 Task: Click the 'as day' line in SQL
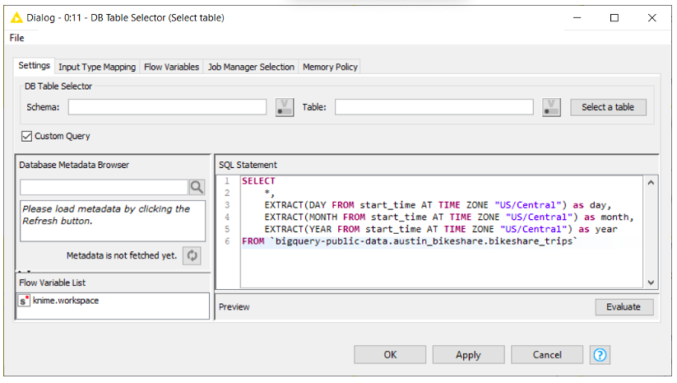pyautogui.click(x=438, y=205)
